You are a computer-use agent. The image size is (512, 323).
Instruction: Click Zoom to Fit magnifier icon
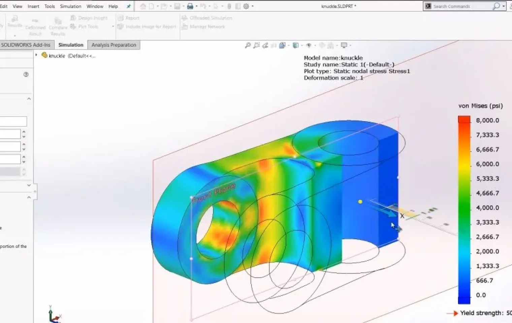[248, 45]
